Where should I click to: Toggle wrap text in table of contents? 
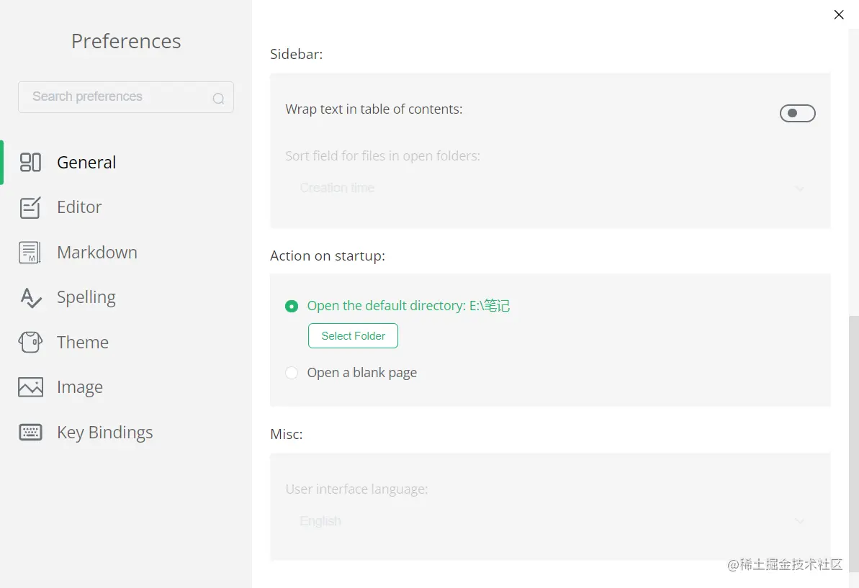pyautogui.click(x=797, y=113)
